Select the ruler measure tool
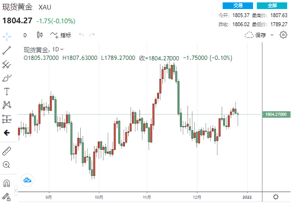 pos(7,151)
